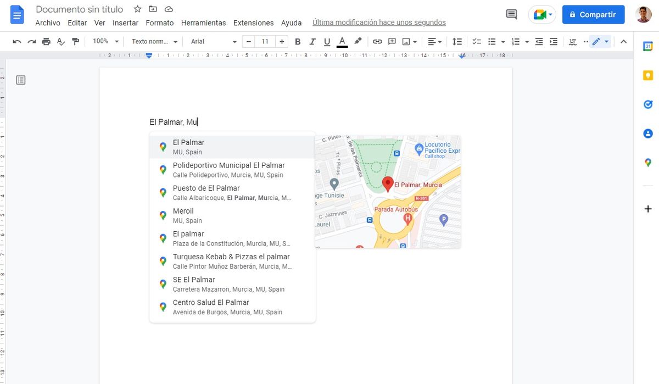Toggle underline formatting
Screen dimensions: 659x384
tap(327, 41)
